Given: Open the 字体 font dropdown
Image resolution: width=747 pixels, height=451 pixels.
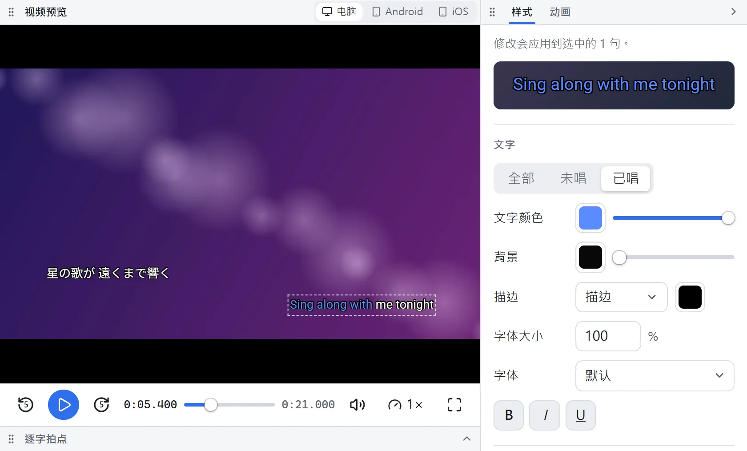Looking at the screenshot, I should pos(655,376).
